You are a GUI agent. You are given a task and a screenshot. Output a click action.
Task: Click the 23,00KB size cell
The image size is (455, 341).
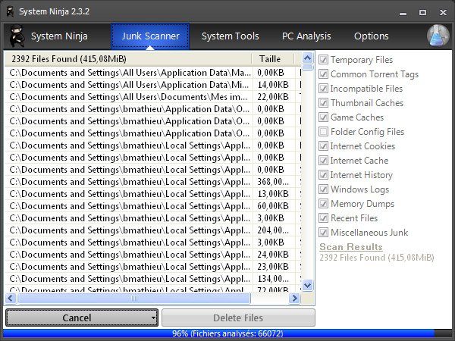tap(273, 267)
